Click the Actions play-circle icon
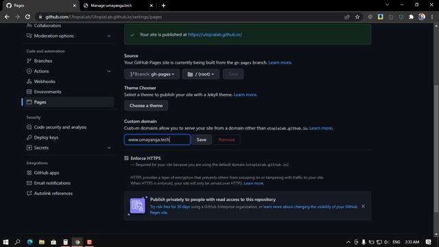 coord(29,71)
